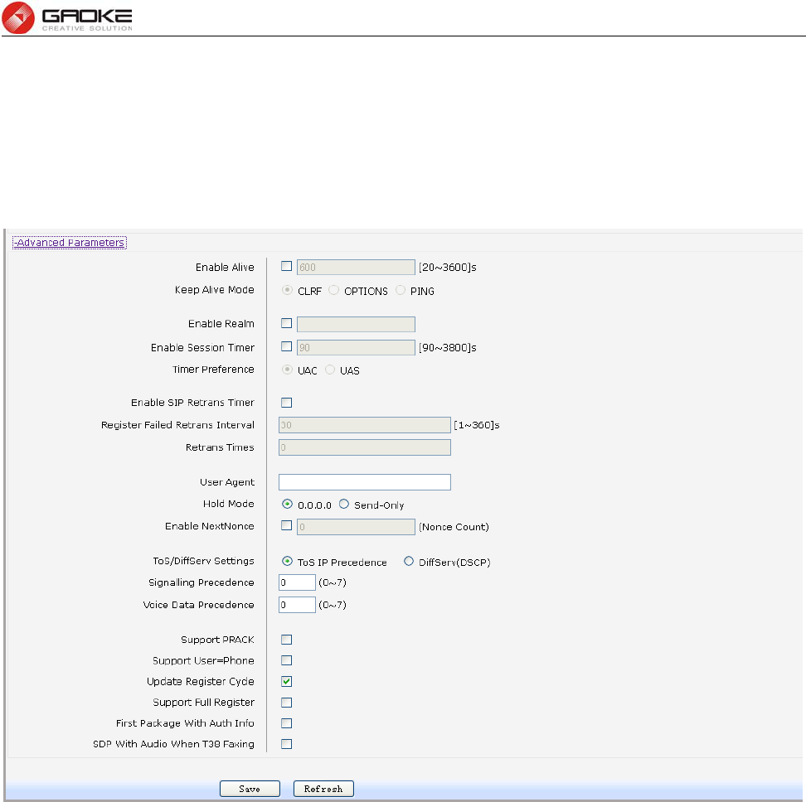The image size is (806, 802).
Task: Enable SIP Retrans Timer checkbox
Action: 286,403
